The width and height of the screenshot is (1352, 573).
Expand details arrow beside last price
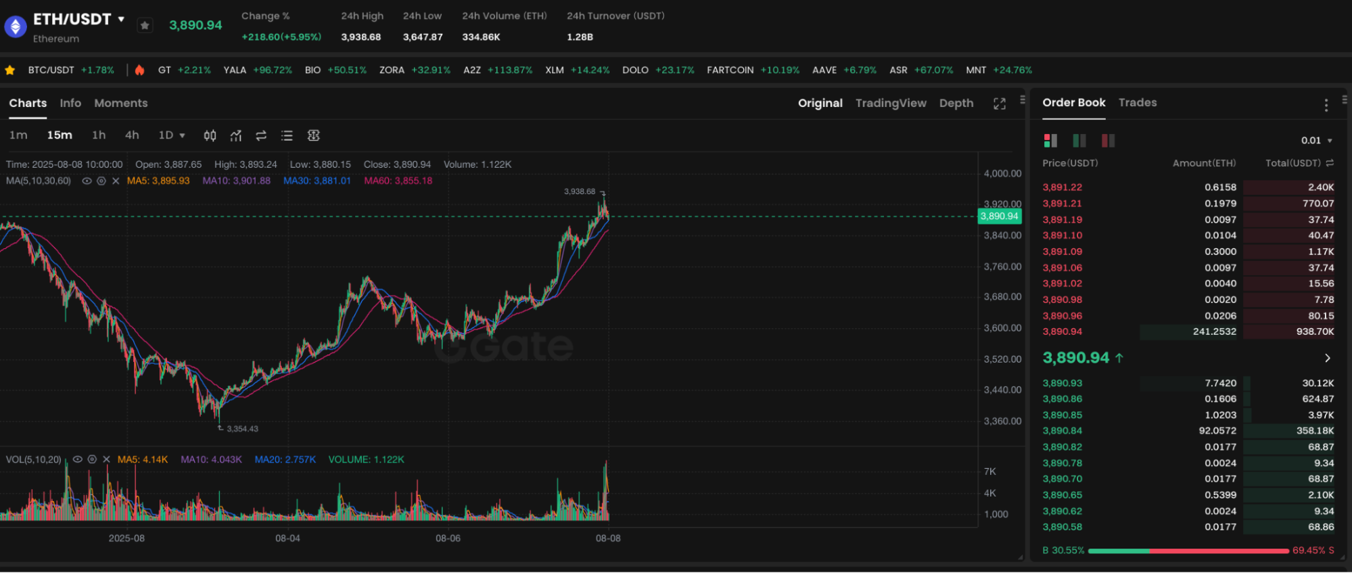1327,358
